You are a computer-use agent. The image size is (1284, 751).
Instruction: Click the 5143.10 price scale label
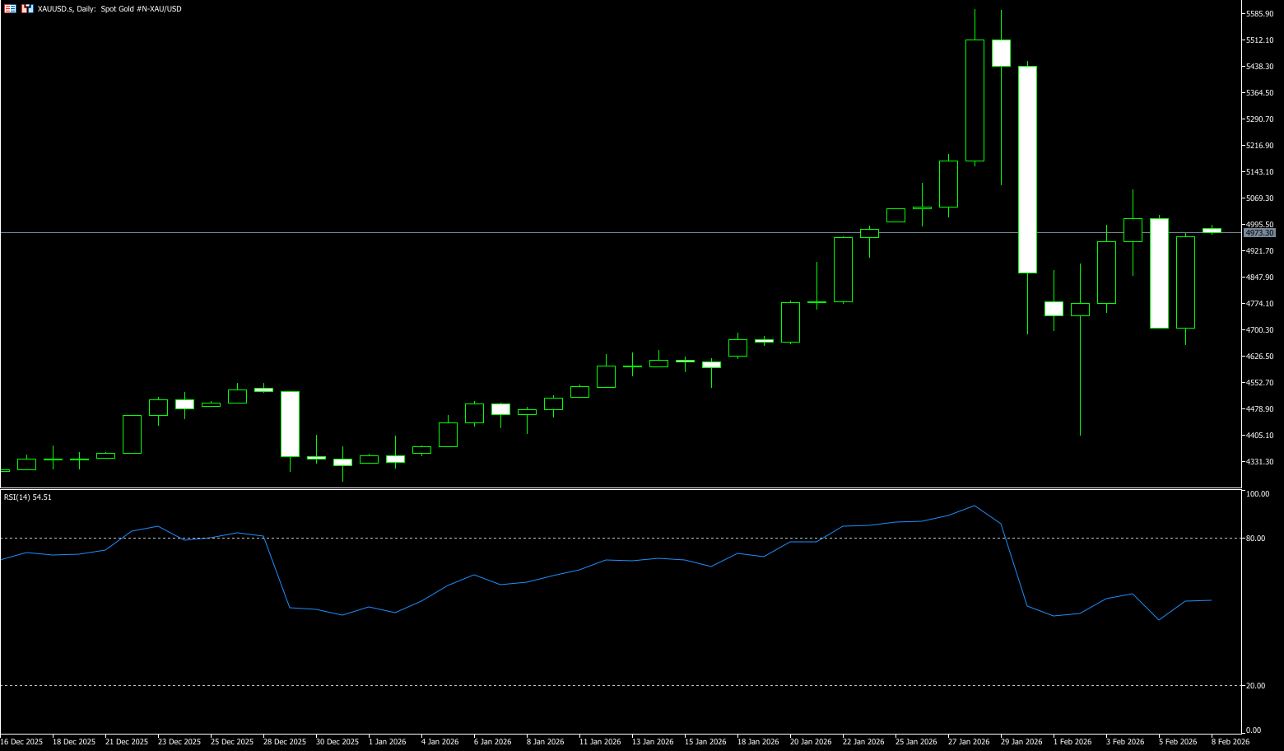coord(1259,172)
